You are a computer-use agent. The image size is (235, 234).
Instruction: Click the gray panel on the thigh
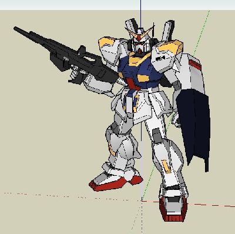pyautogui.click(x=156, y=134)
